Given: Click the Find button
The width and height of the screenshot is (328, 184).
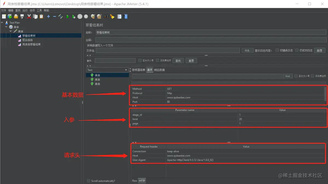Looking at the screenshot, I should pos(288,76).
